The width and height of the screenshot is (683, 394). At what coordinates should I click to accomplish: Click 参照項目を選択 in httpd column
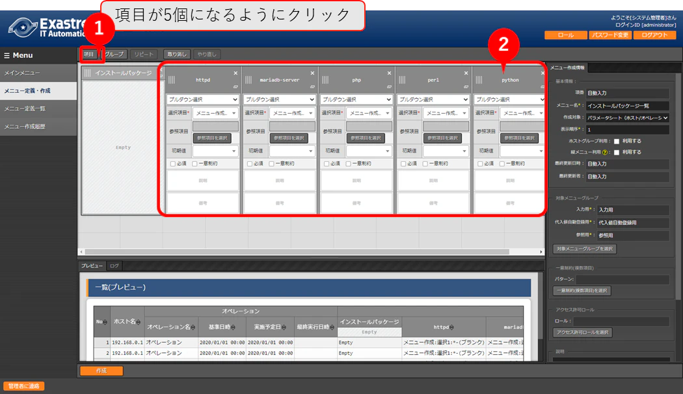click(x=212, y=138)
